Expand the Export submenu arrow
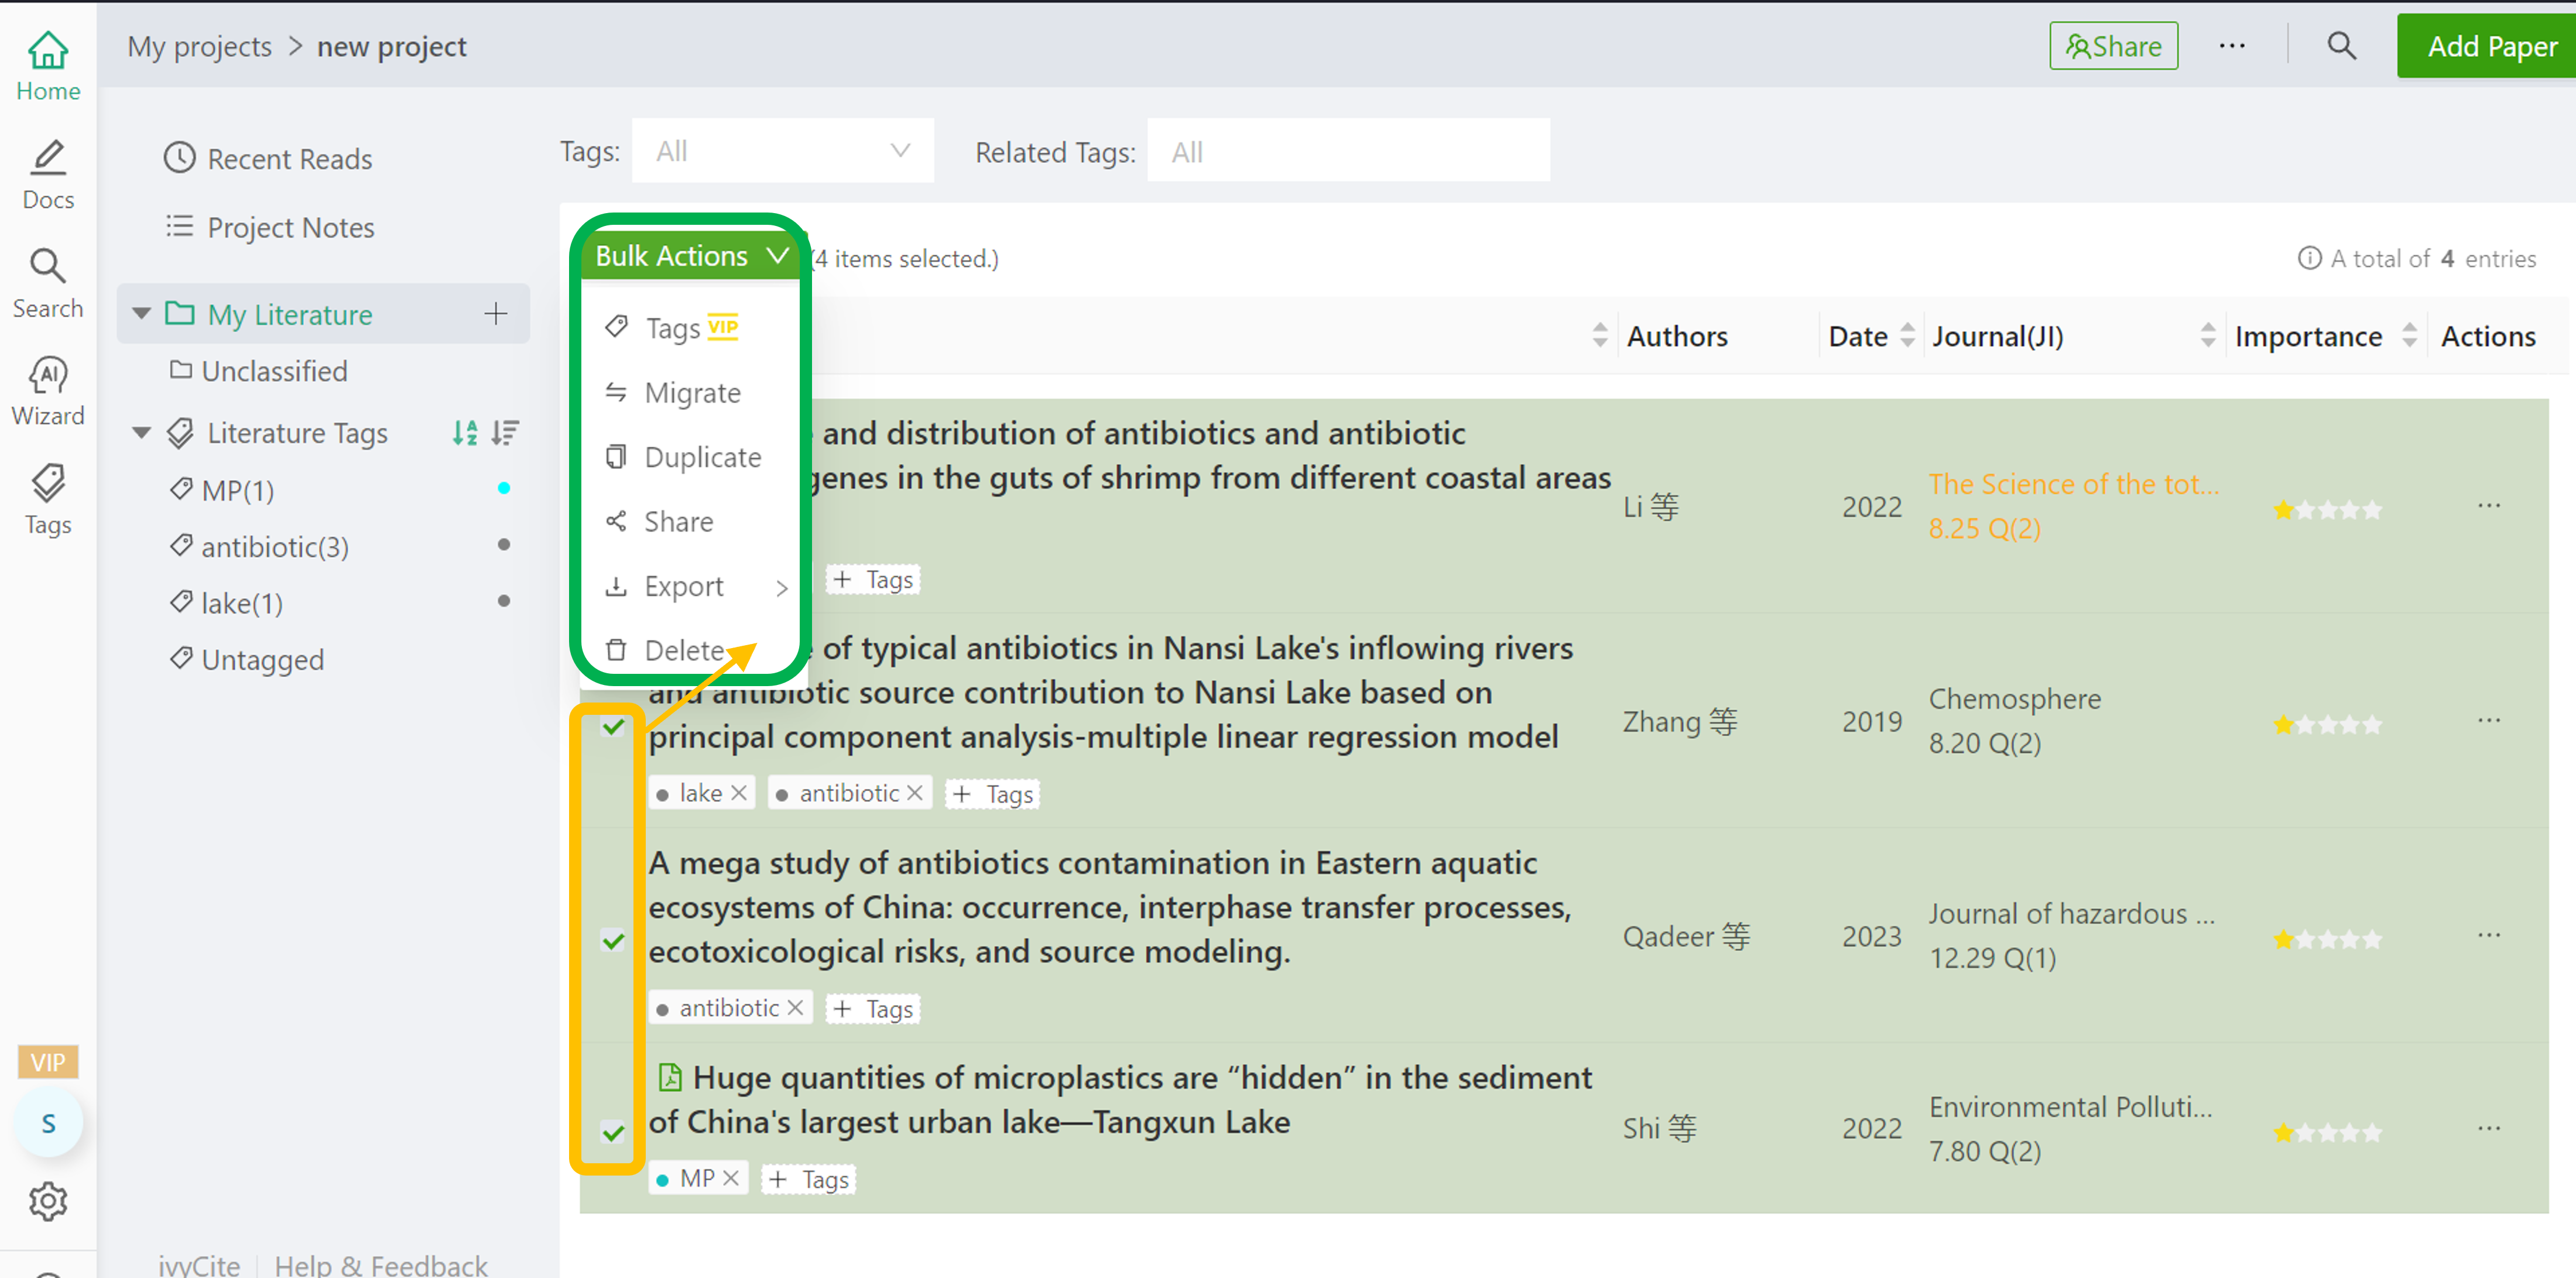This screenshot has height=1278, width=2576. point(782,588)
